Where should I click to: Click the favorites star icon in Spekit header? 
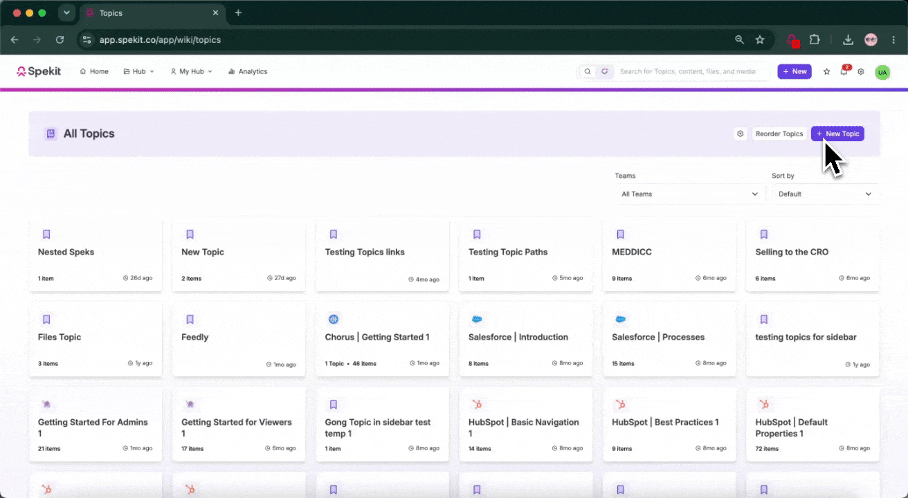(x=826, y=71)
